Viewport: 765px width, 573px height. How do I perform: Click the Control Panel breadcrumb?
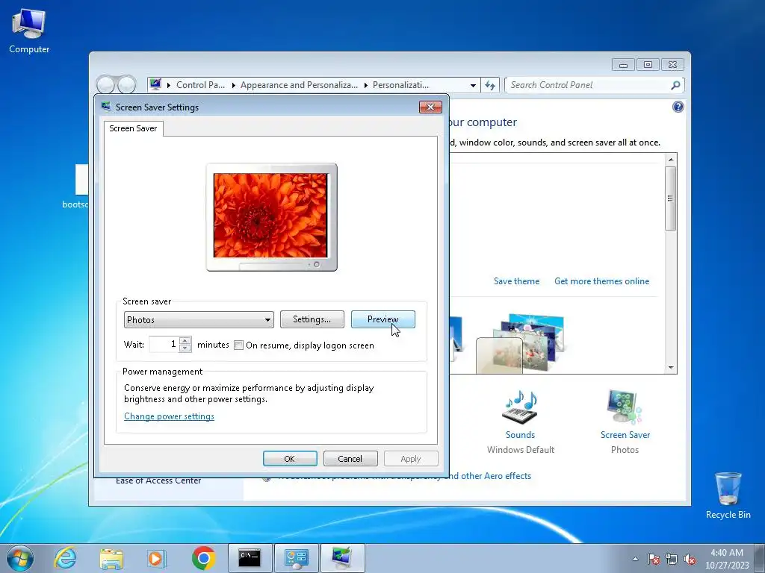[x=200, y=85]
